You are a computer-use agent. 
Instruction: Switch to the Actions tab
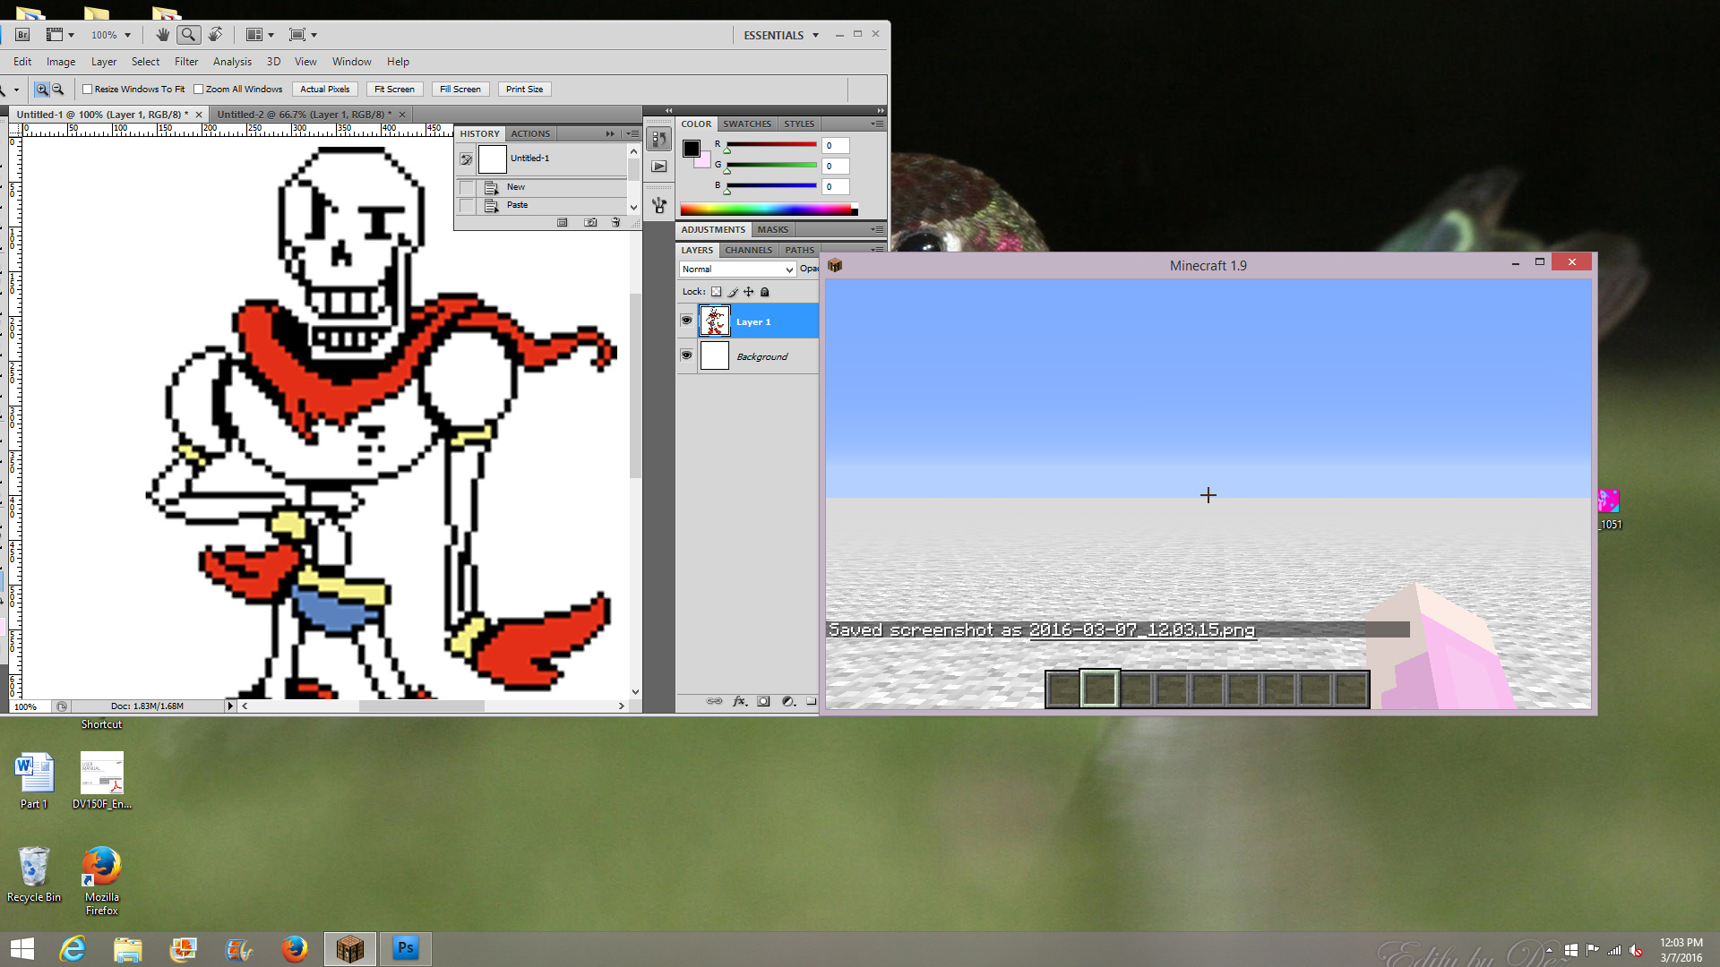(x=530, y=133)
